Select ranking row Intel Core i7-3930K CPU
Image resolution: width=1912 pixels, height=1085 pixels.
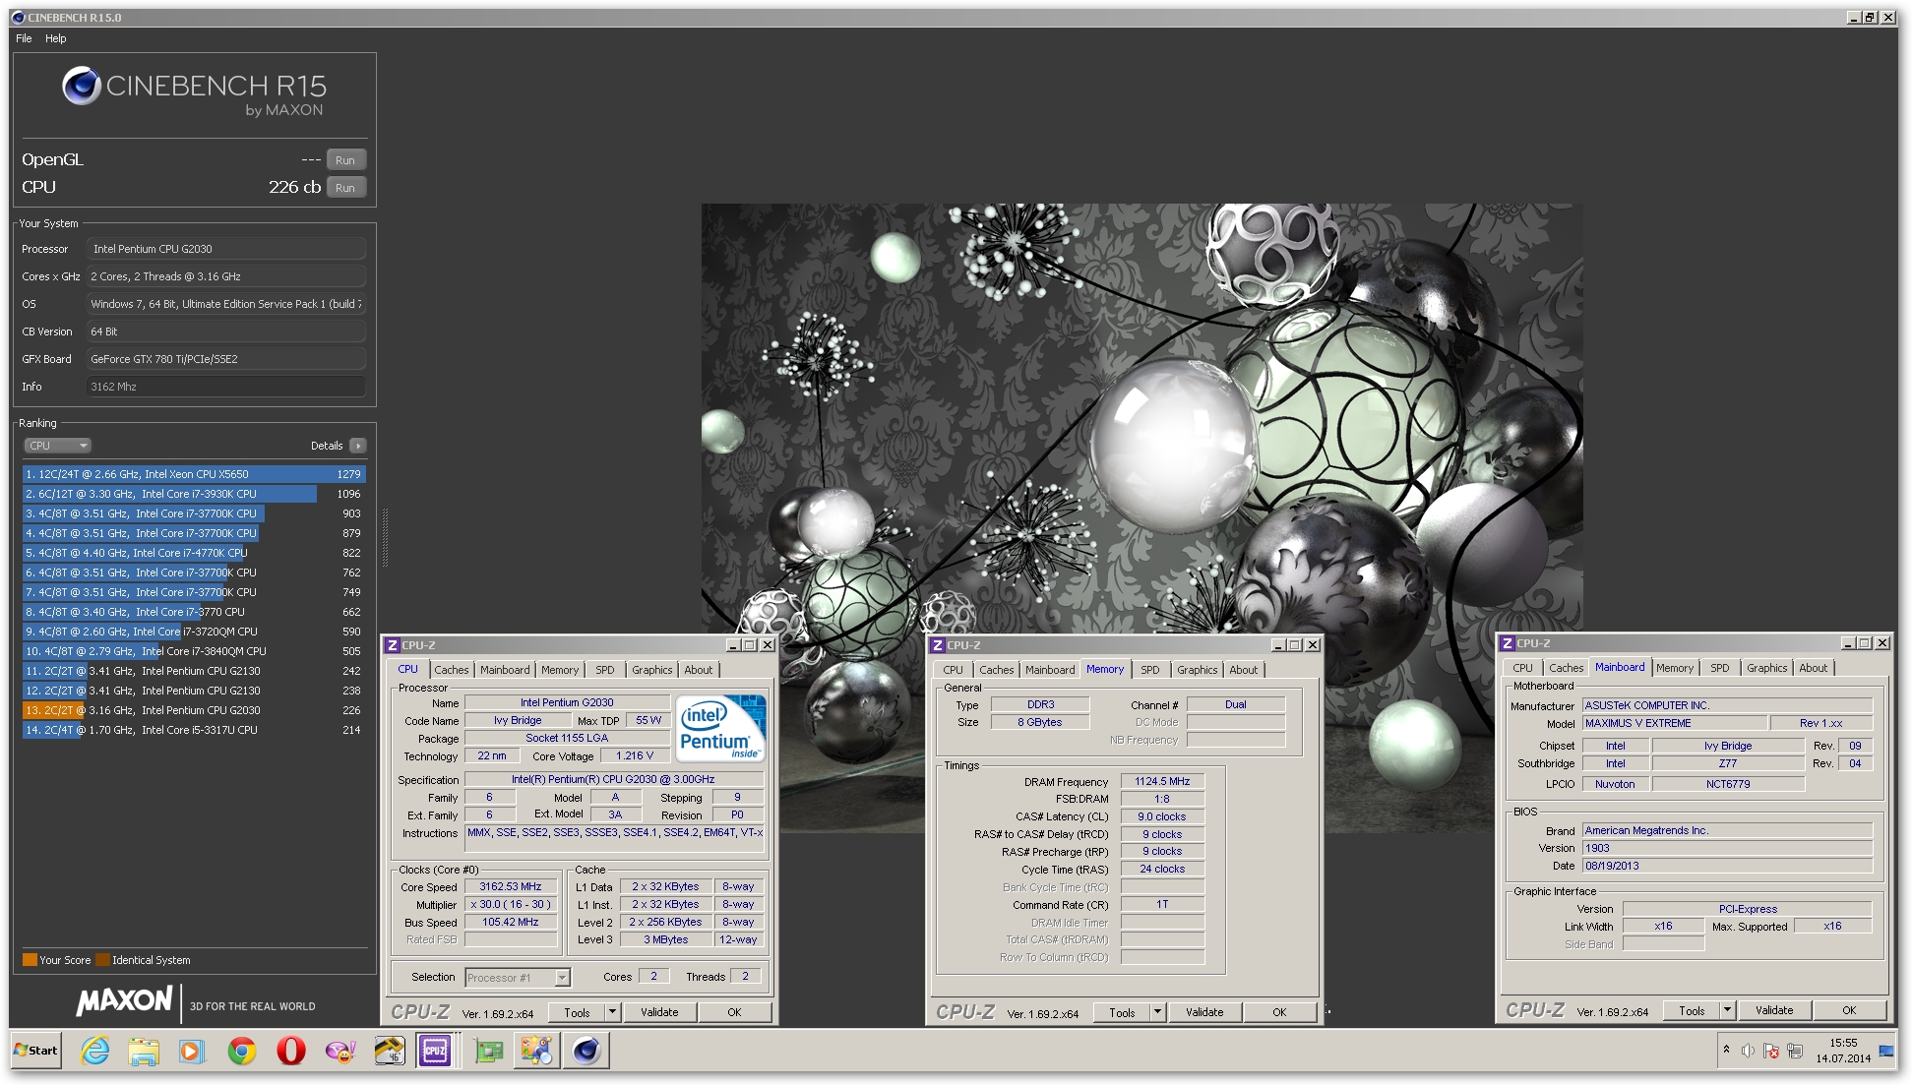(x=194, y=494)
